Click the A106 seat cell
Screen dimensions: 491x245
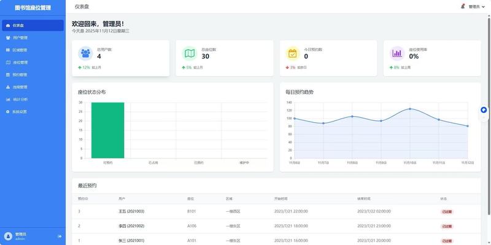[191, 226]
